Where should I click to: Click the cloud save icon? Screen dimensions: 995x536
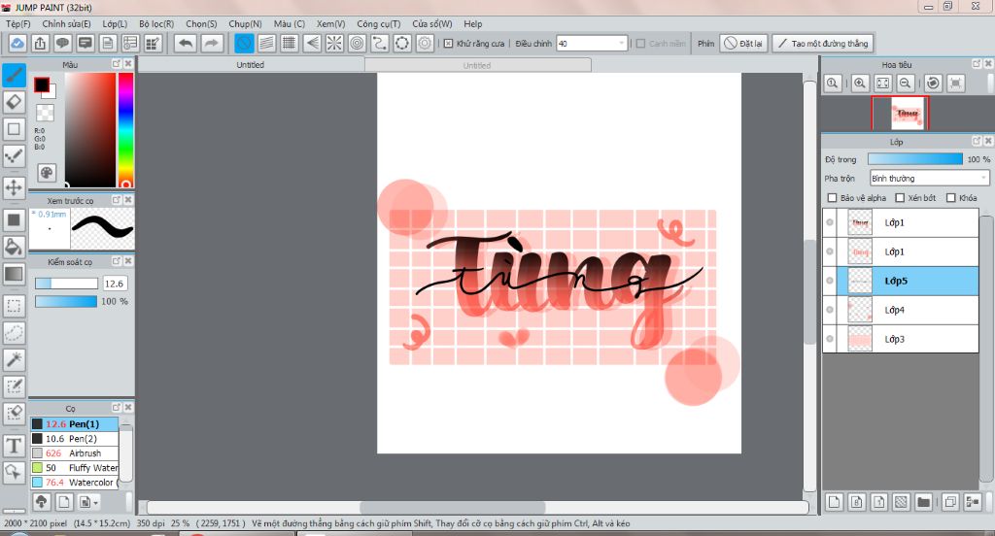click(x=17, y=43)
